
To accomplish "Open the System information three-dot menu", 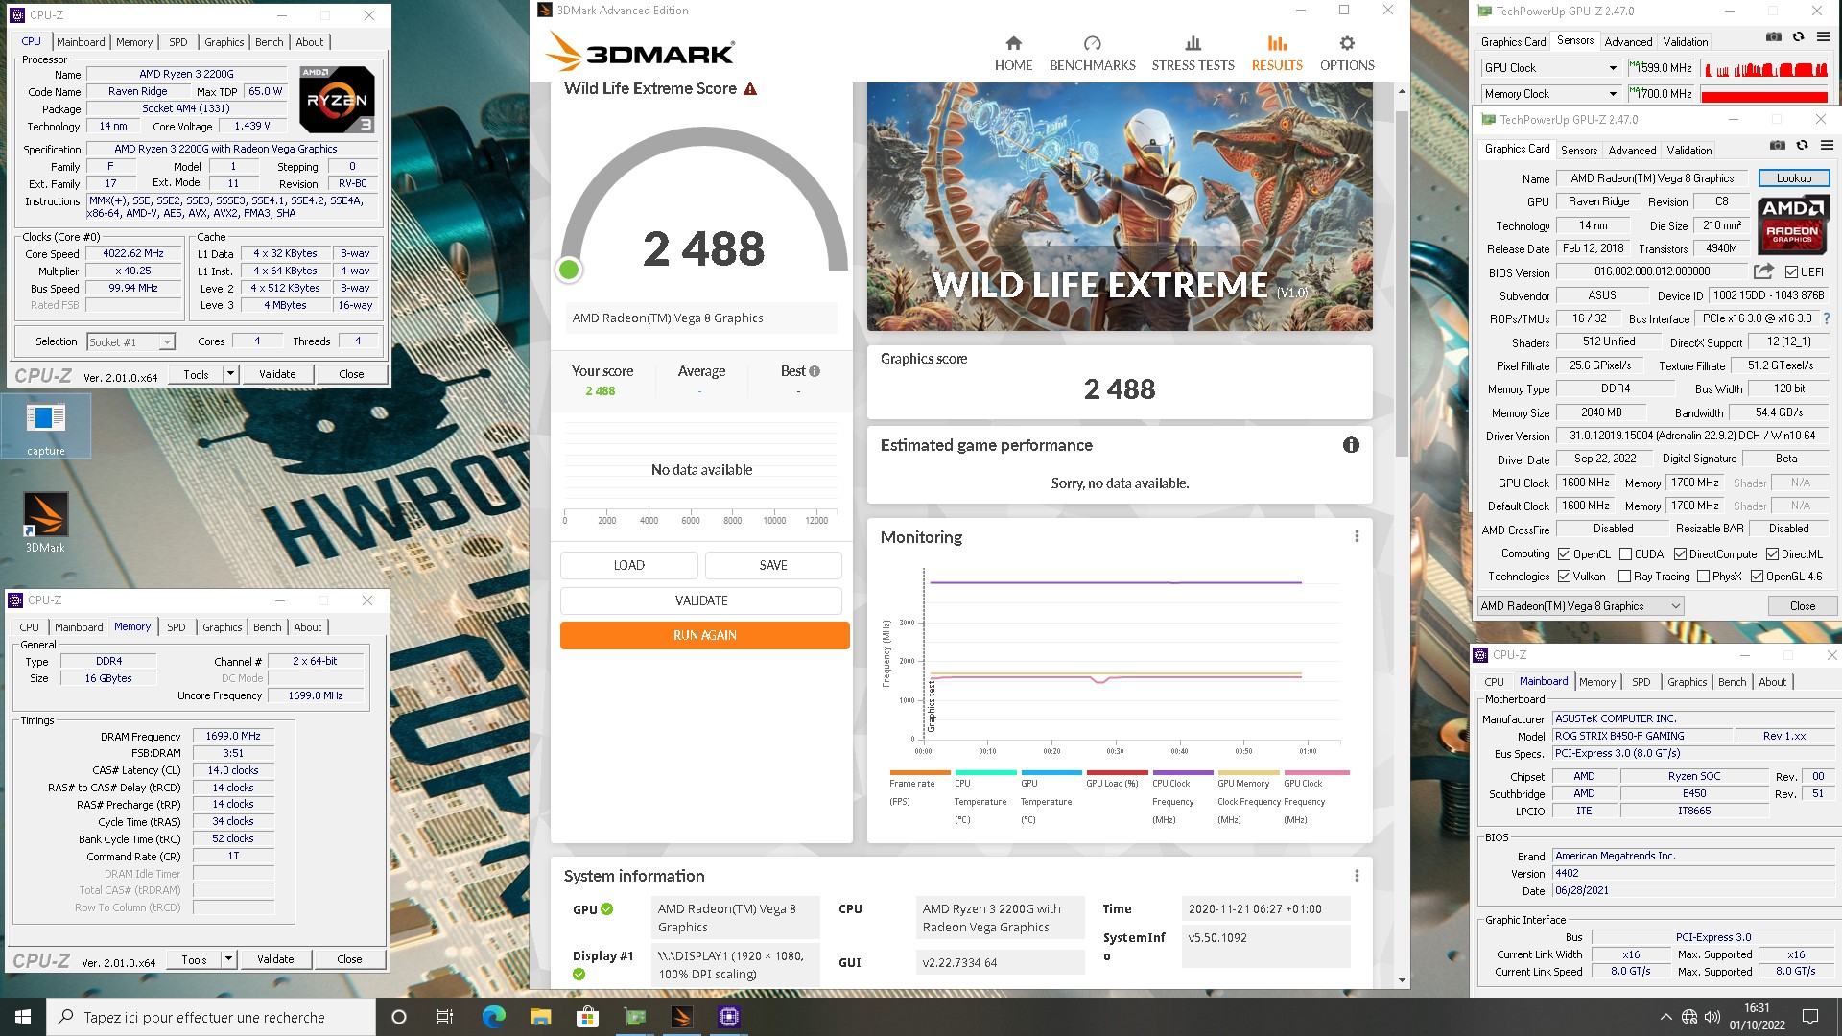I will pos(1357,876).
